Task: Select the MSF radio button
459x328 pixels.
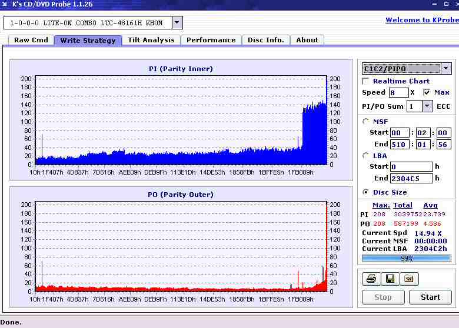Action: [365, 121]
